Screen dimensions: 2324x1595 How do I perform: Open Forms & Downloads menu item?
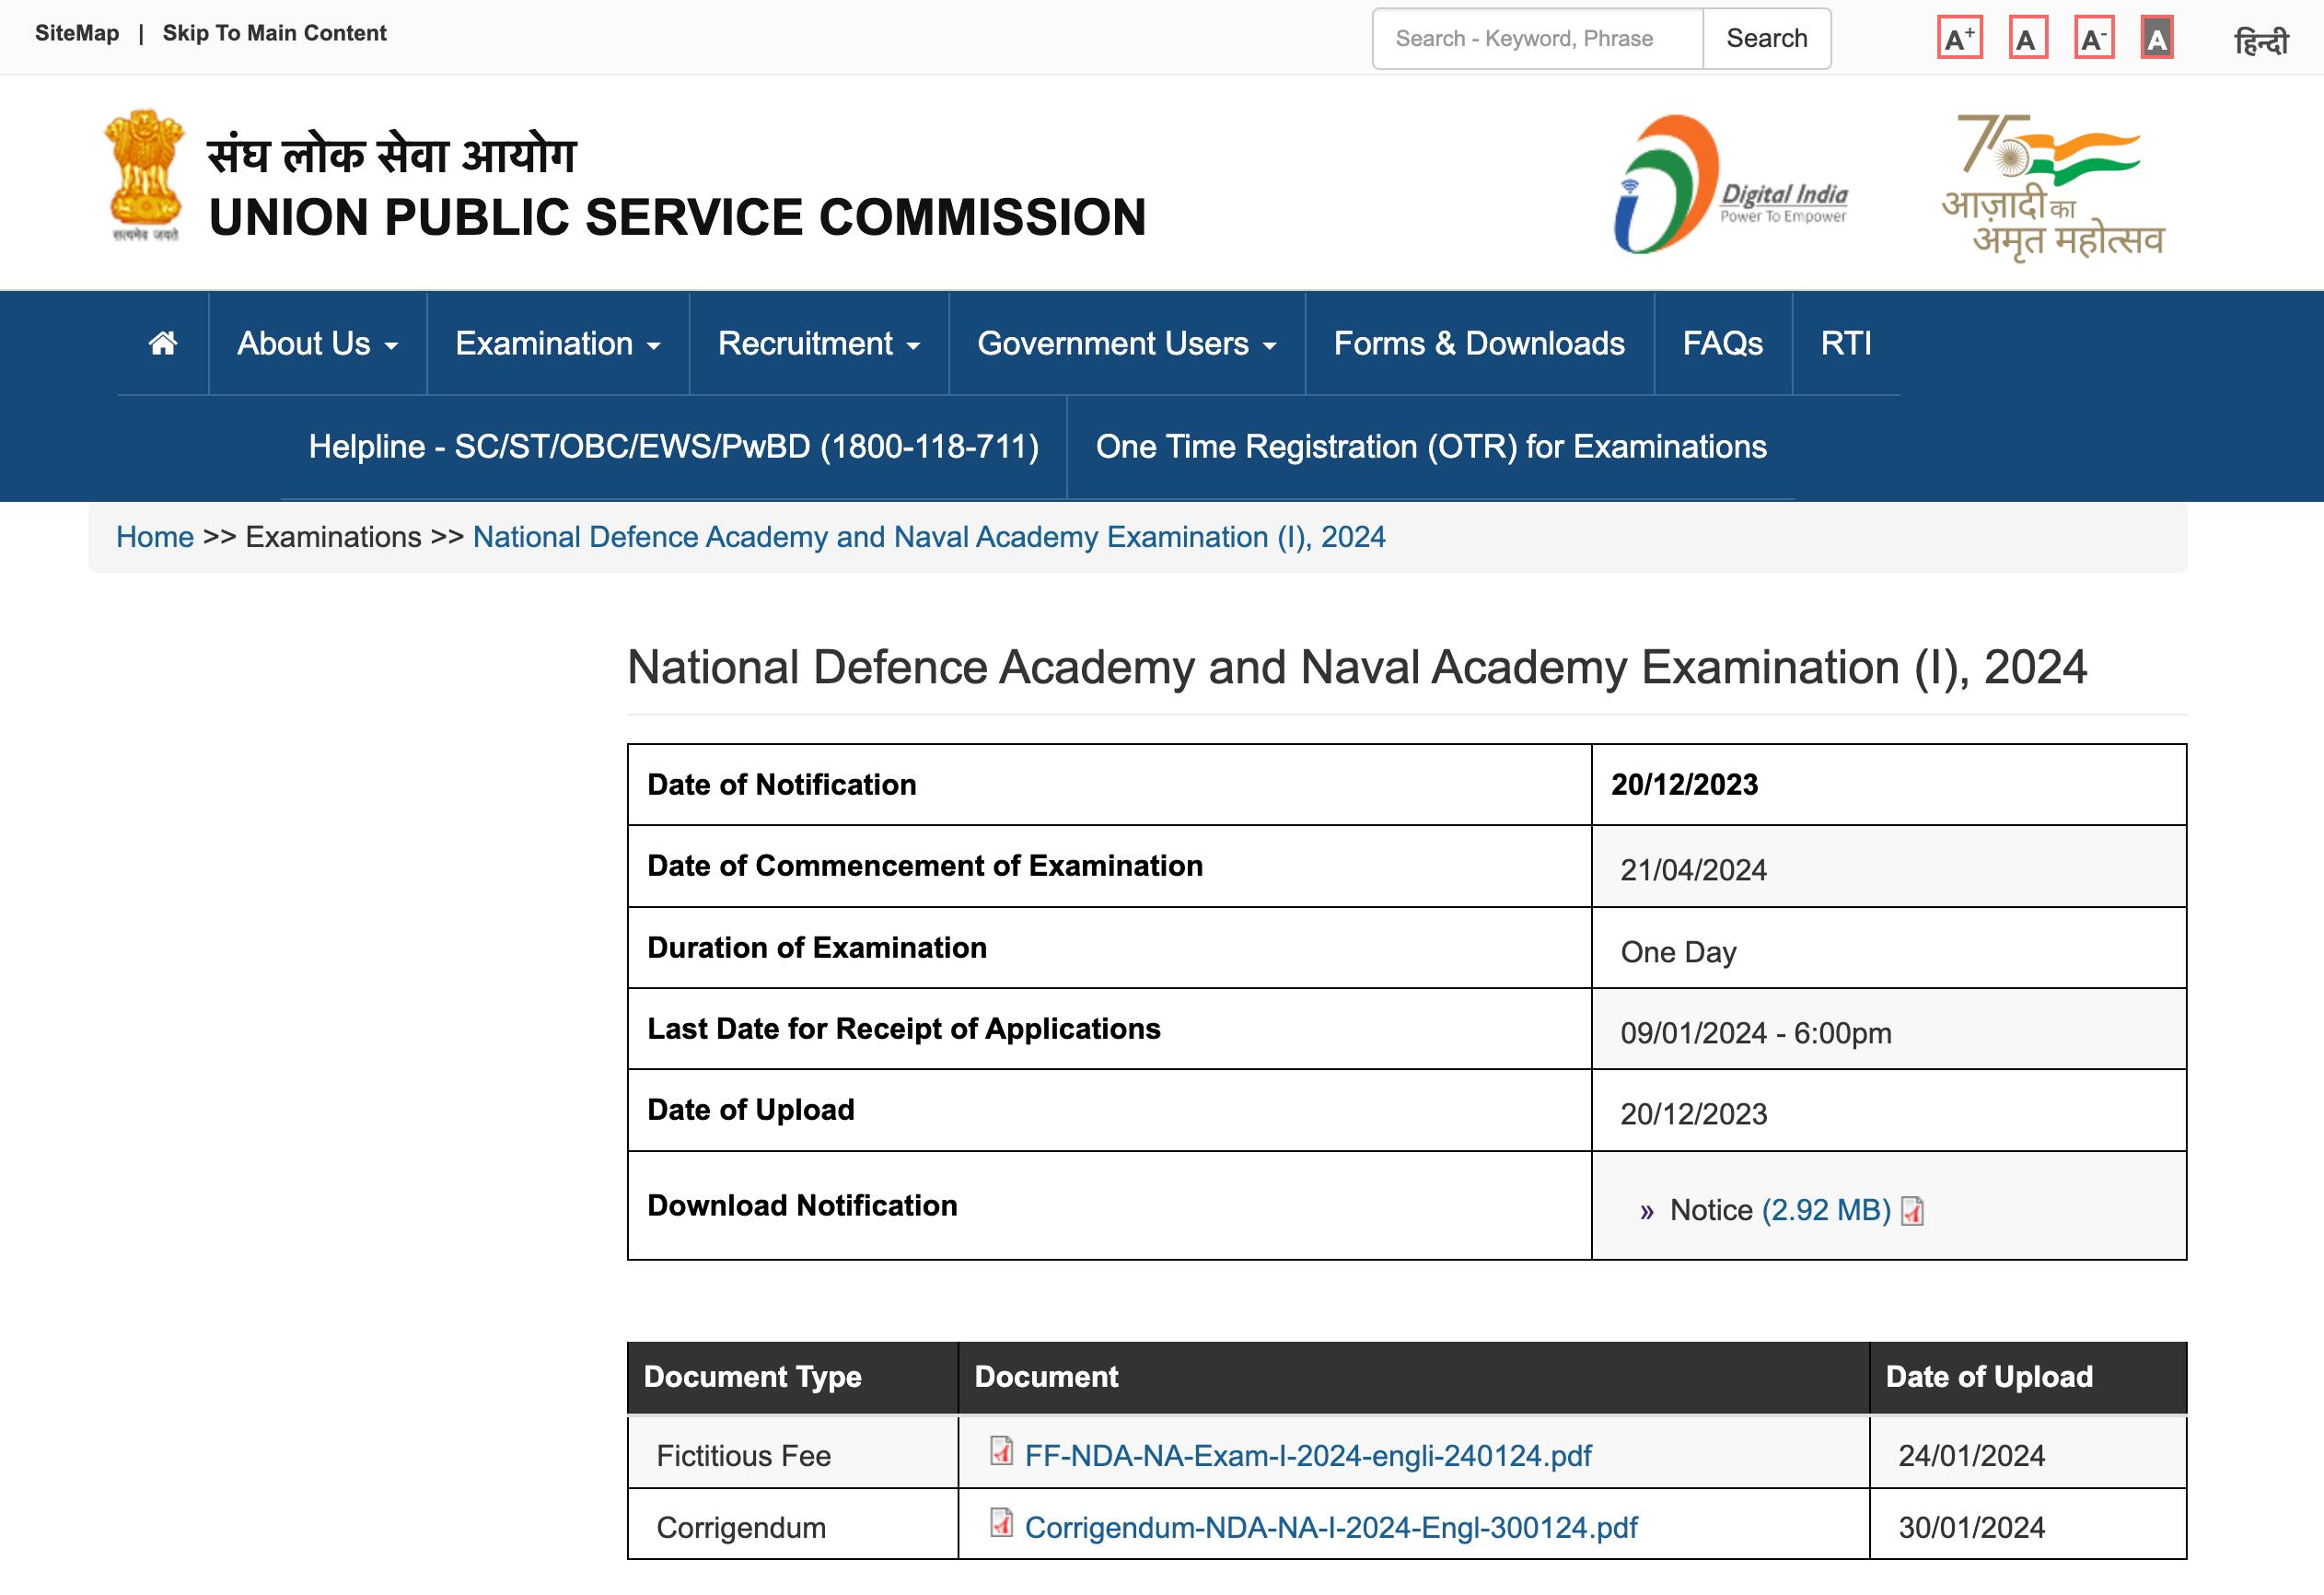pos(1478,344)
